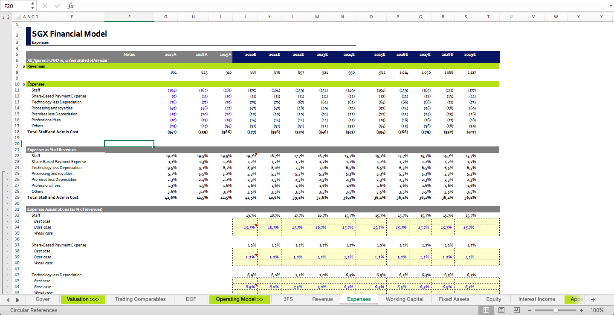Click the 42,6% total cost percentage for 2017A

[171, 198]
